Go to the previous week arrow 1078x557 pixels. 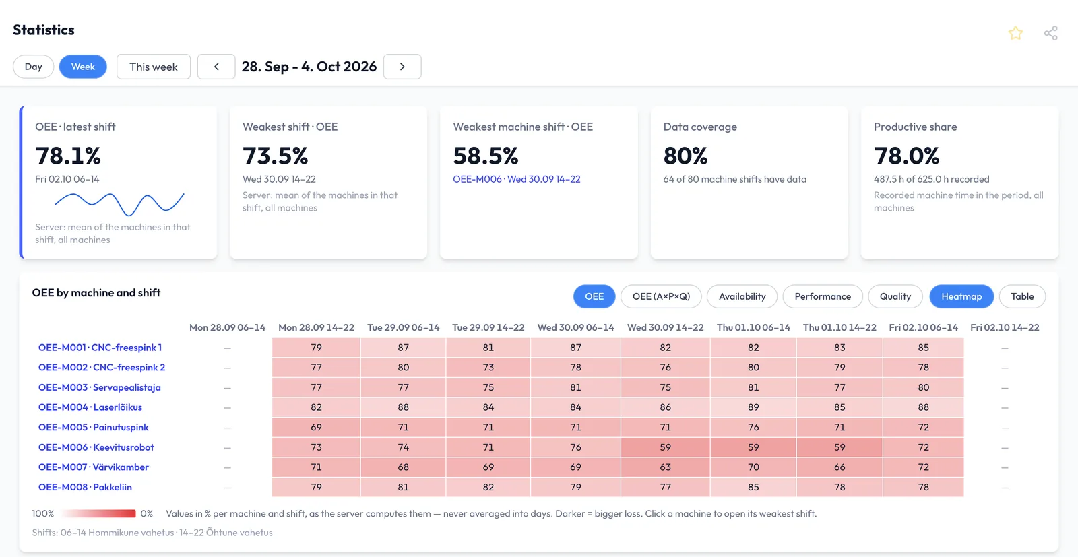(216, 67)
